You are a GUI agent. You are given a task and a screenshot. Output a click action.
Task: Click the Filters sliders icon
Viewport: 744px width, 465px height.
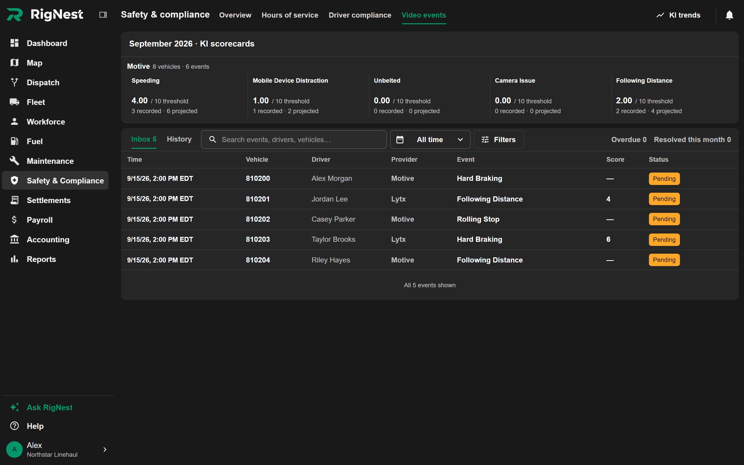click(x=485, y=139)
